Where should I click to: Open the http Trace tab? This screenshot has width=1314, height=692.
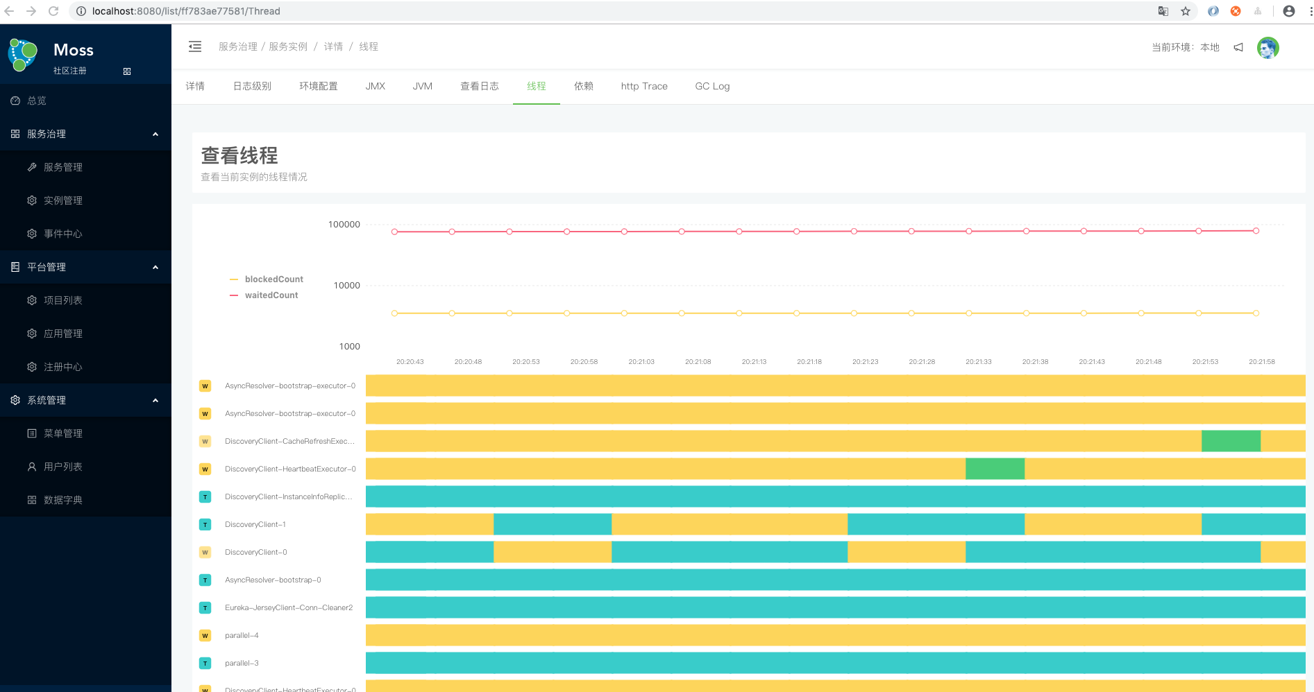pos(643,86)
